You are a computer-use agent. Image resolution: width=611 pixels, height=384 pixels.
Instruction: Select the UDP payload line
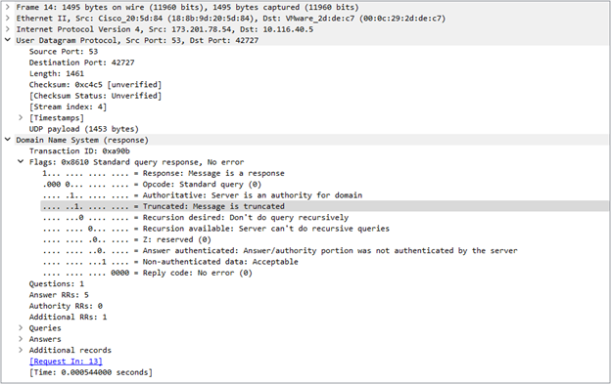(x=84, y=129)
